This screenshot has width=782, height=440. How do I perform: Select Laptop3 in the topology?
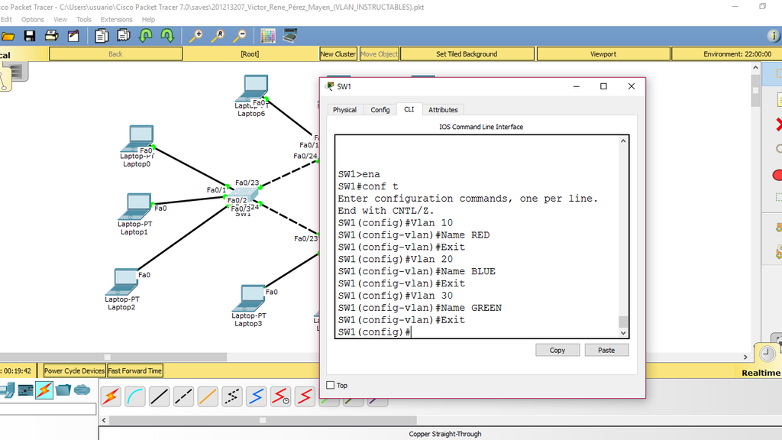click(250, 299)
